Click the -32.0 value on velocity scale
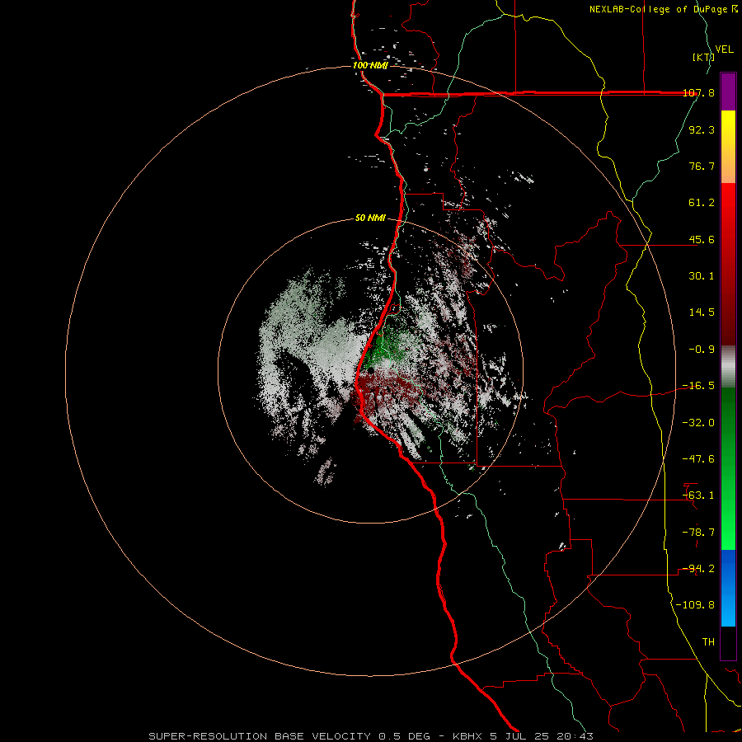Screen dimensions: 742x742 point(698,423)
